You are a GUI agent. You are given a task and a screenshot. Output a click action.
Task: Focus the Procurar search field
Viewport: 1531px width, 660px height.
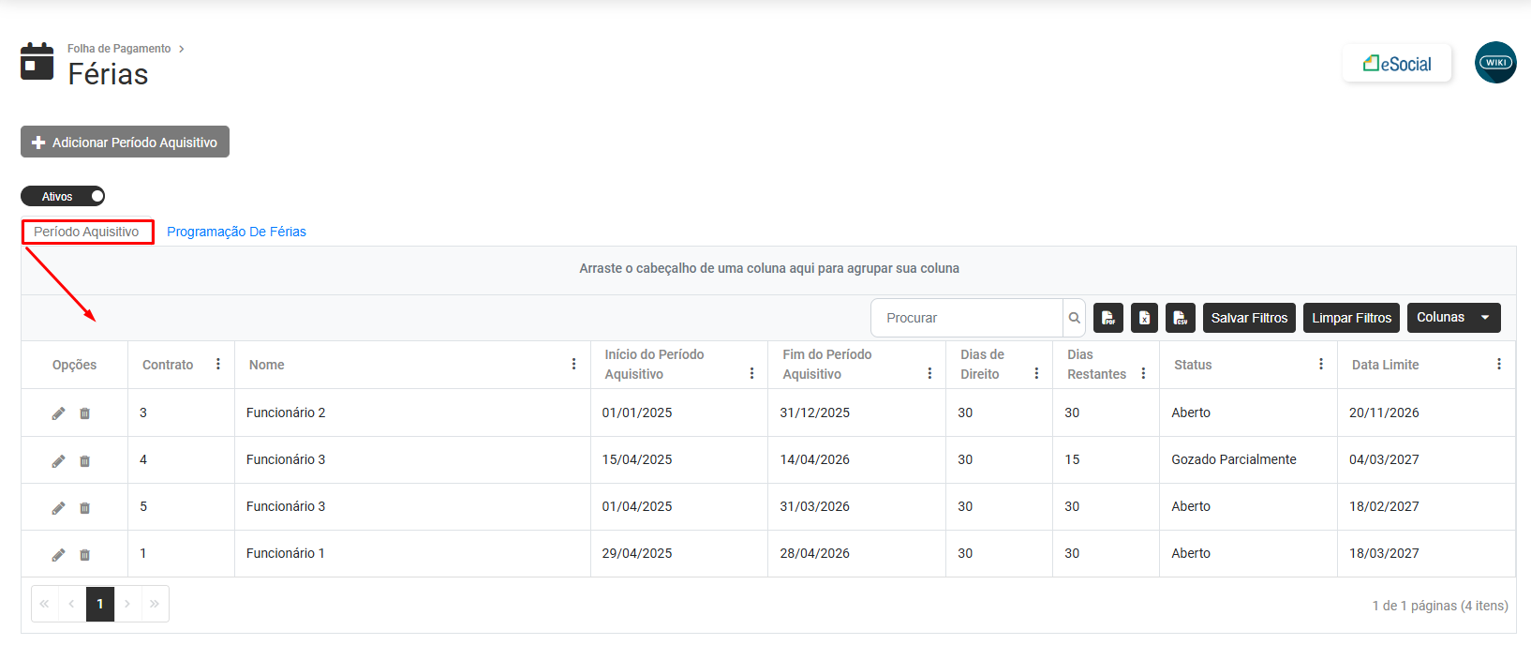967,318
